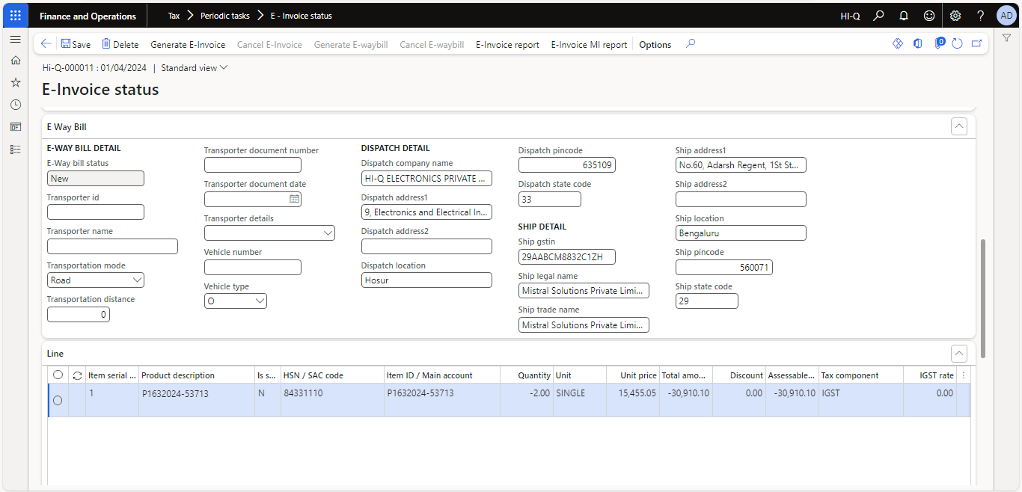This screenshot has width=1022, height=492.
Task: Open Recent items clock icon
Action: 15,105
